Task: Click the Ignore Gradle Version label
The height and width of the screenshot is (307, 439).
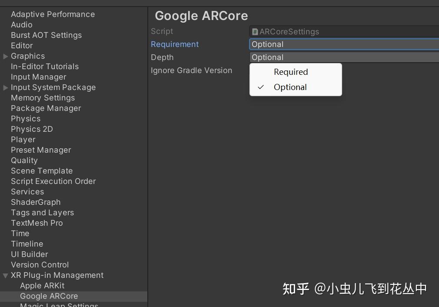Action: (192, 70)
